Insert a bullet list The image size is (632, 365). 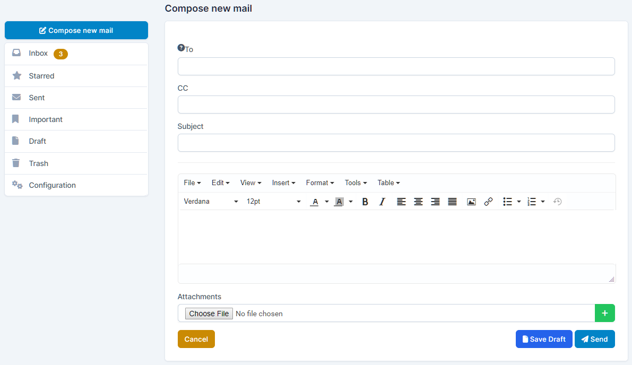(x=507, y=202)
